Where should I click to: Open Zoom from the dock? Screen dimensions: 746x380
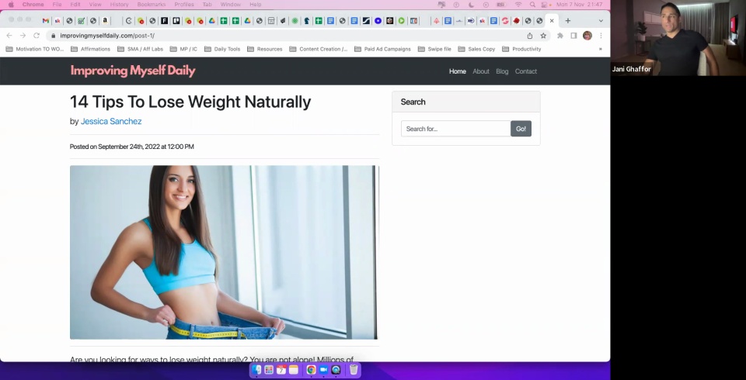point(323,370)
